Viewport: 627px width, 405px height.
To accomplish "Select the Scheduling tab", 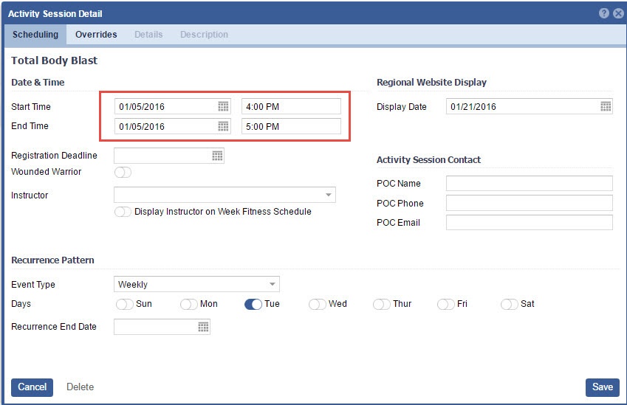I will (x=35, y=35).
